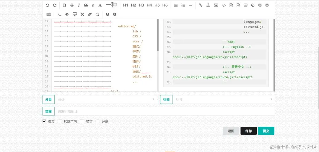Click the 分类 label button
Viewport: 319px width, 152px height.
[x=48, y=100]
